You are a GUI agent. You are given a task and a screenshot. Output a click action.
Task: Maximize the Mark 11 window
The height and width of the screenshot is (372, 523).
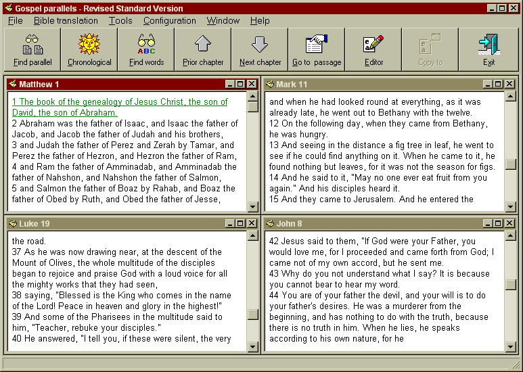(497, 85)
